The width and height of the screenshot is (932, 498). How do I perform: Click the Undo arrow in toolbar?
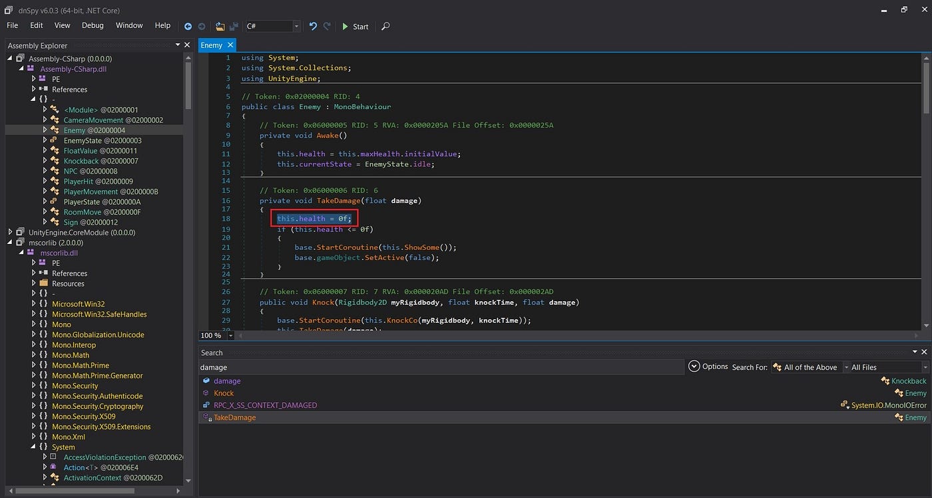(x=313, y=27)
